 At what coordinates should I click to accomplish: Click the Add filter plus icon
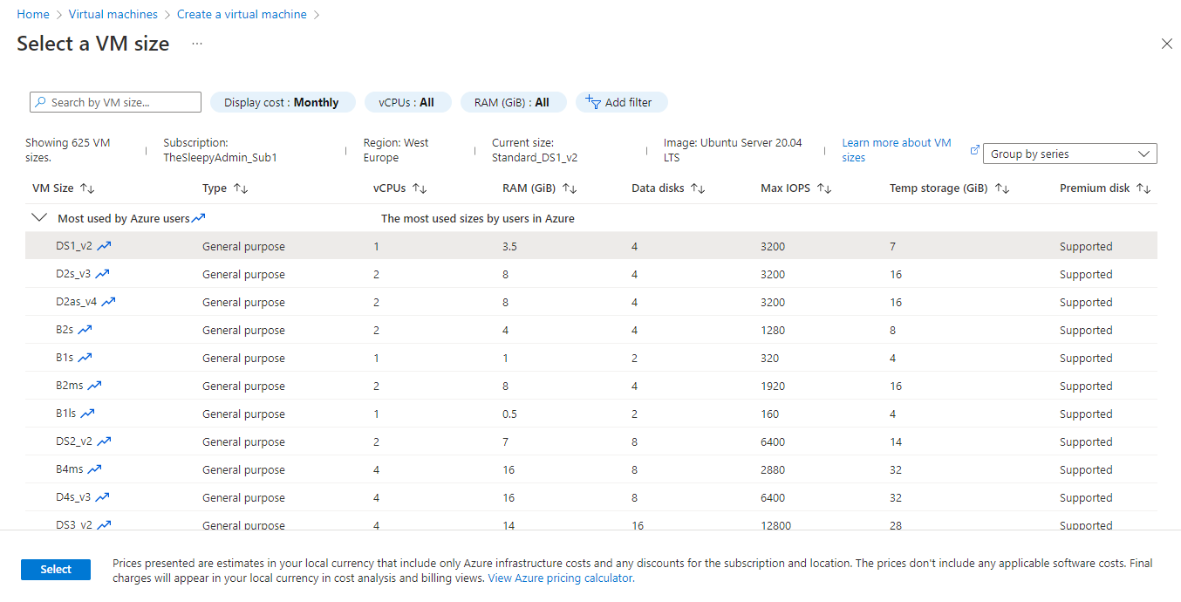tap(590, 101)
